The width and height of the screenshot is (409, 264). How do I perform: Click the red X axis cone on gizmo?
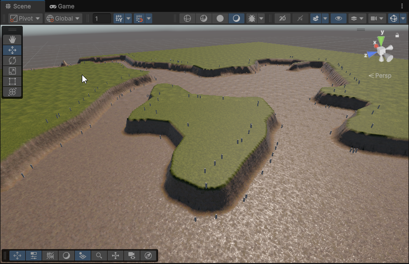pos(376,46)
